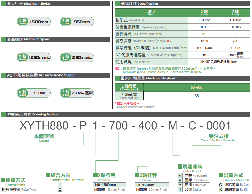Choose the Delta motor brand option

pos(194,190)
